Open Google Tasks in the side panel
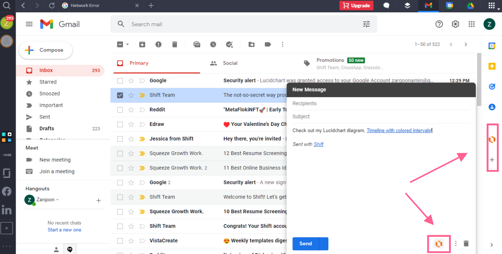This screenshot has width=502, height=254. (492, 87)
